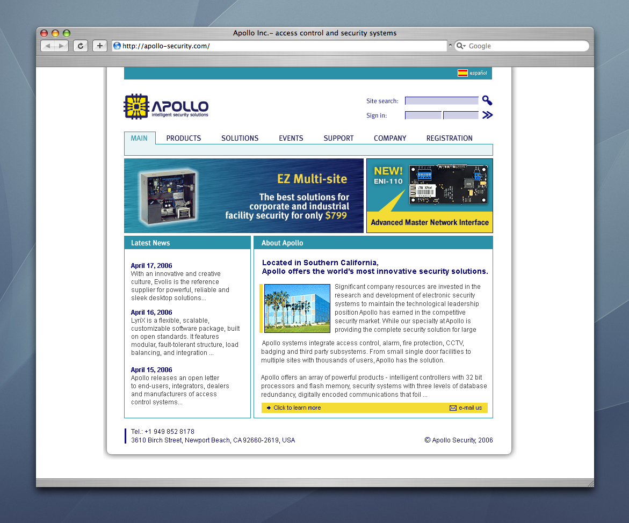Viewport: 629px width, 523px height.
Task: Open the SUPPORT menu tab
Action: tap(338, 138)
